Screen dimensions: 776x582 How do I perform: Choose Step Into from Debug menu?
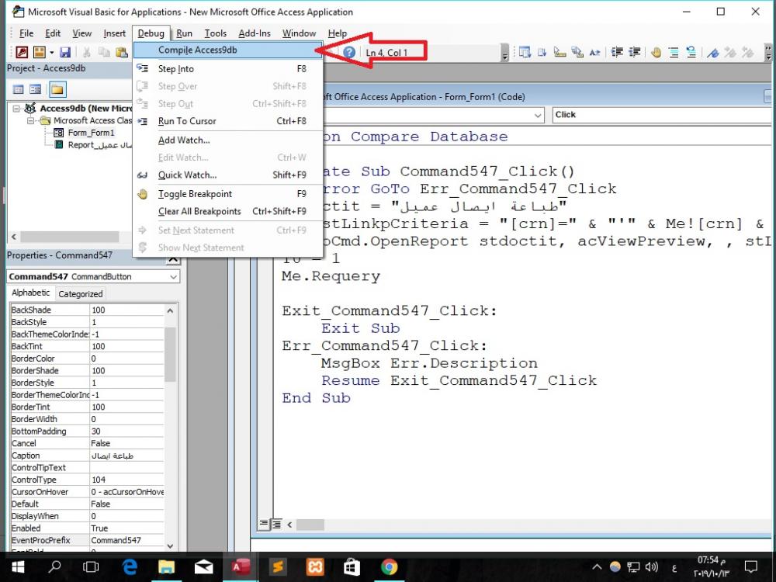click(227, 69)
